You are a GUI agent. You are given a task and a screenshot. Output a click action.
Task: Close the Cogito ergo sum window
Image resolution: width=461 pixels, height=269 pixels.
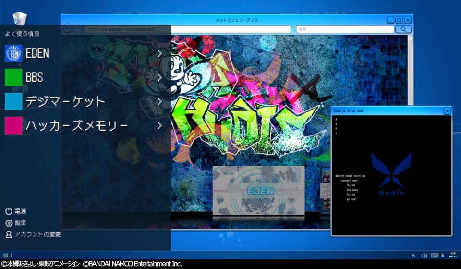447,111
